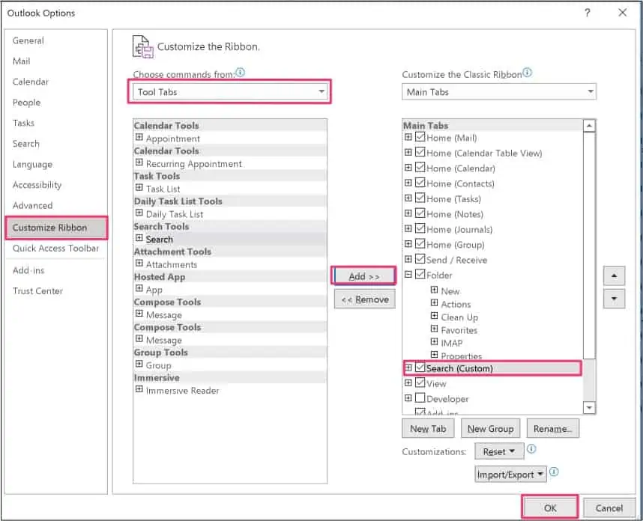Viewport: 643px width, 521px height.
Task: Click the info icon next to Reset
Action: (531, 449)
